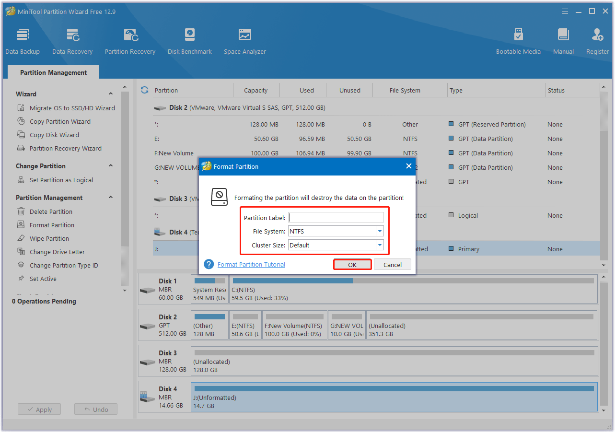Select G:NEW VOL block in disk map

pyautogui.click(x=347, y=325)
